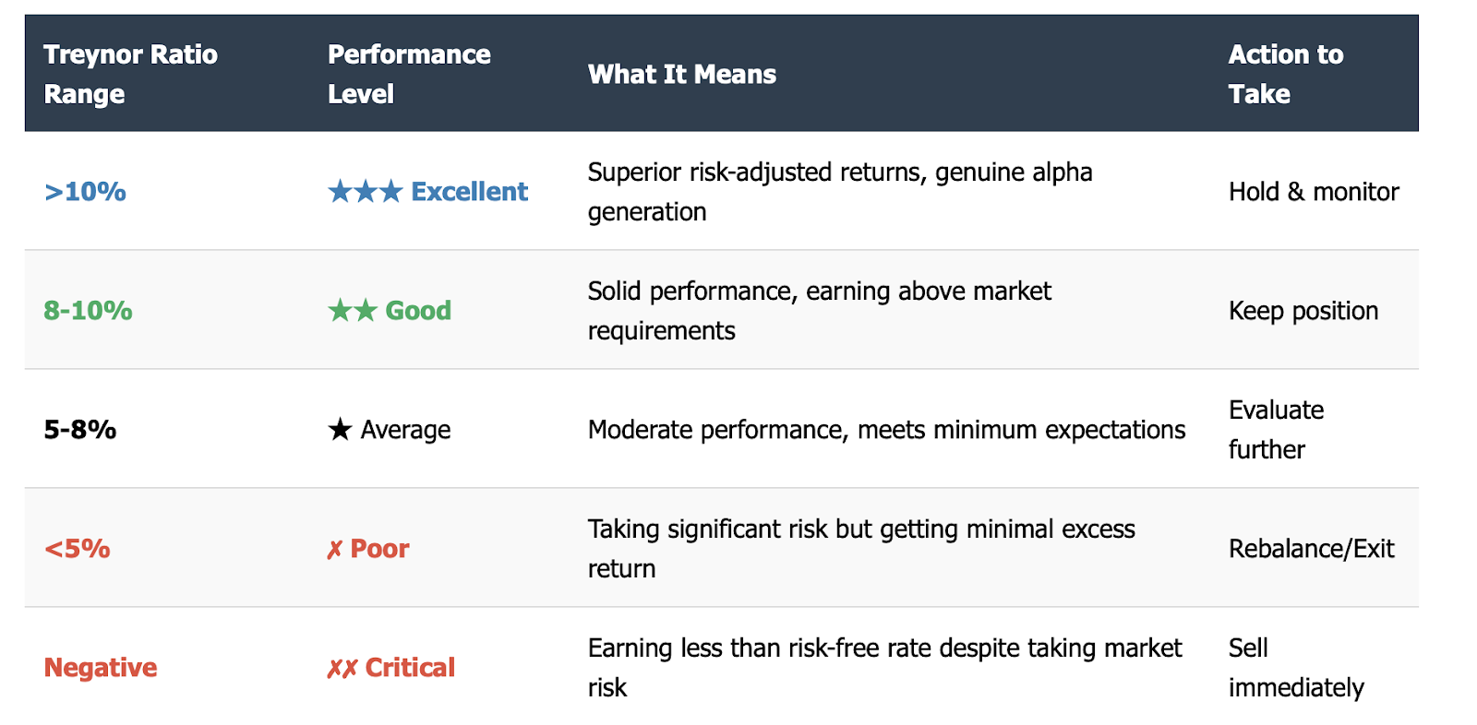Select the >10% range cell

[85, 191]
